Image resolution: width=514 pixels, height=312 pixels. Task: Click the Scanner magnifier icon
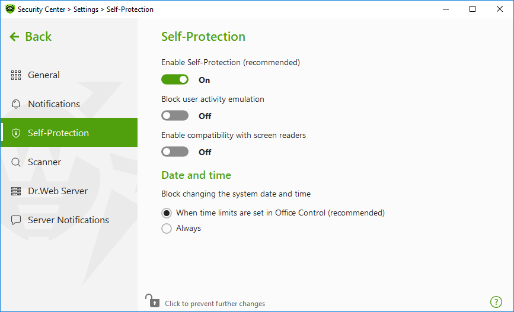[16, 162]
